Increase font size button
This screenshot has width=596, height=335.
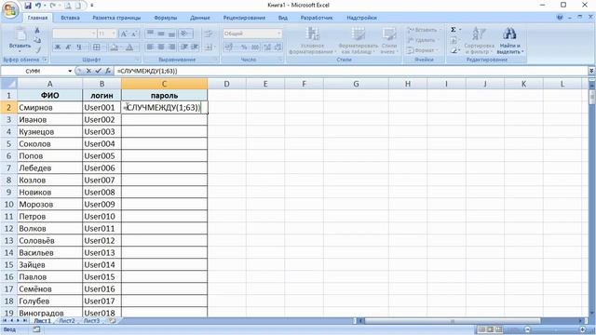[124, 33]
